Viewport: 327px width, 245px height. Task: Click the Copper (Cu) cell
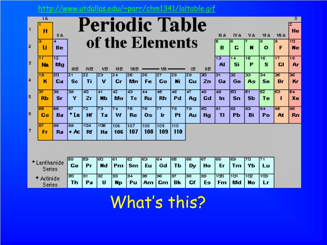tap(193, 81)
